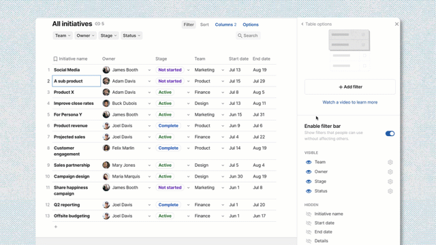Open the Team filter dropdown

[63, 35]
